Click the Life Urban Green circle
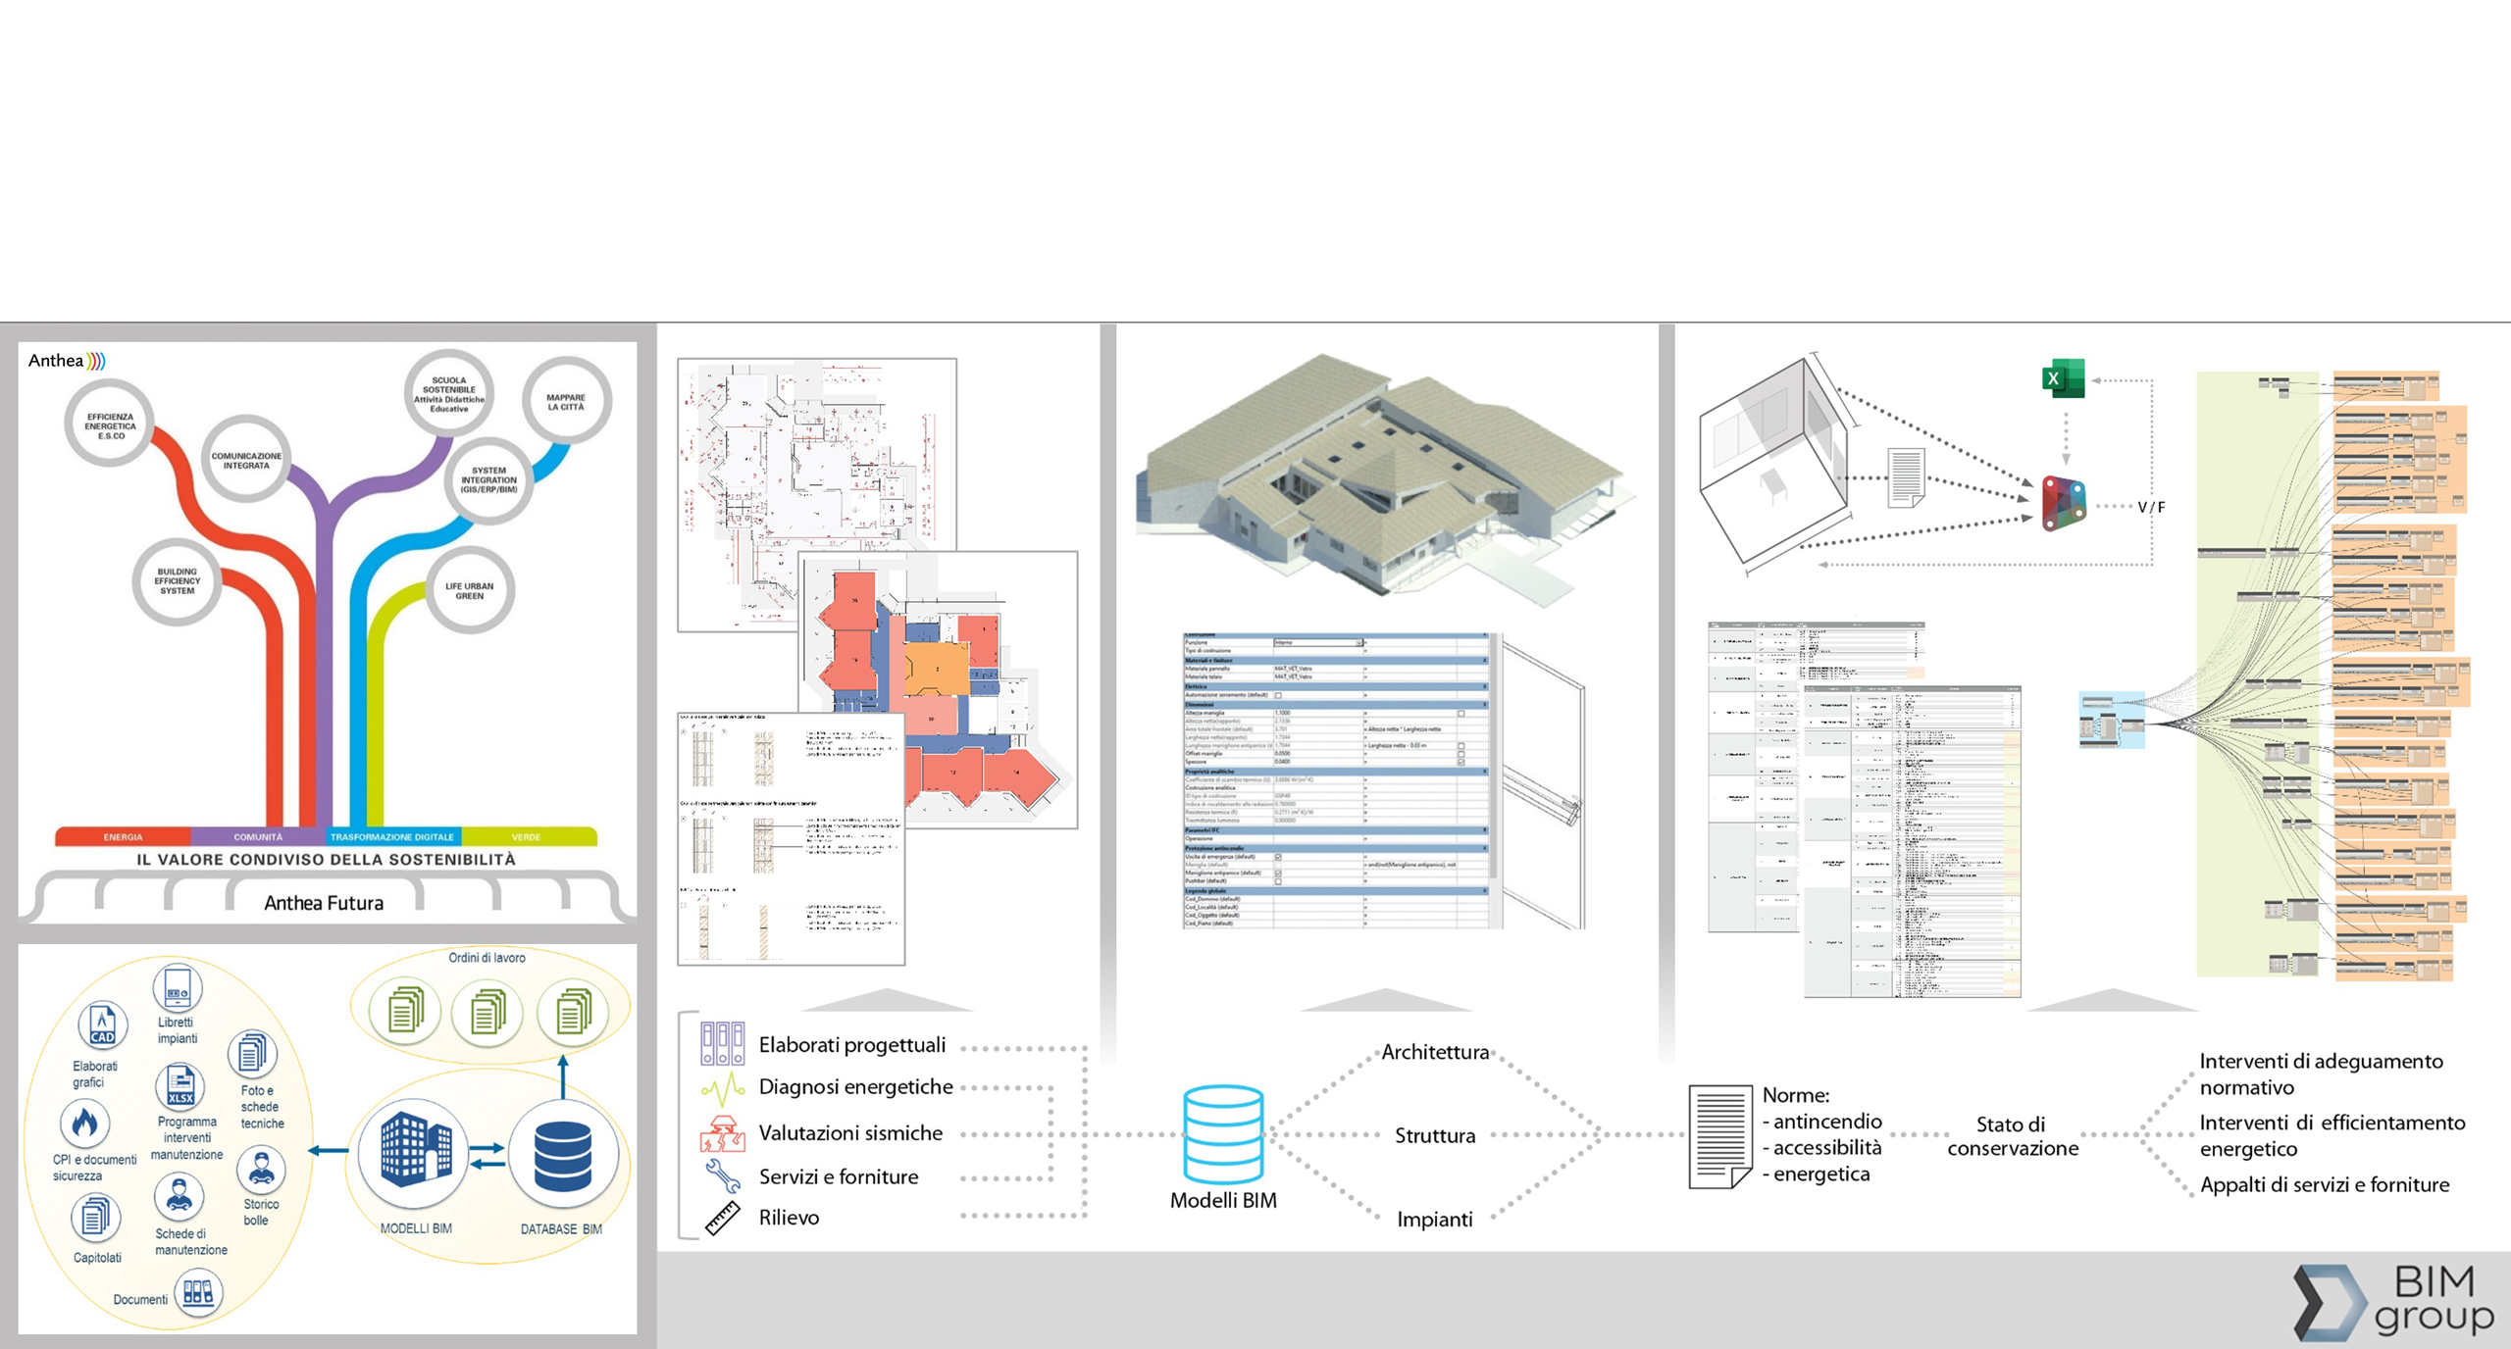 469,590
